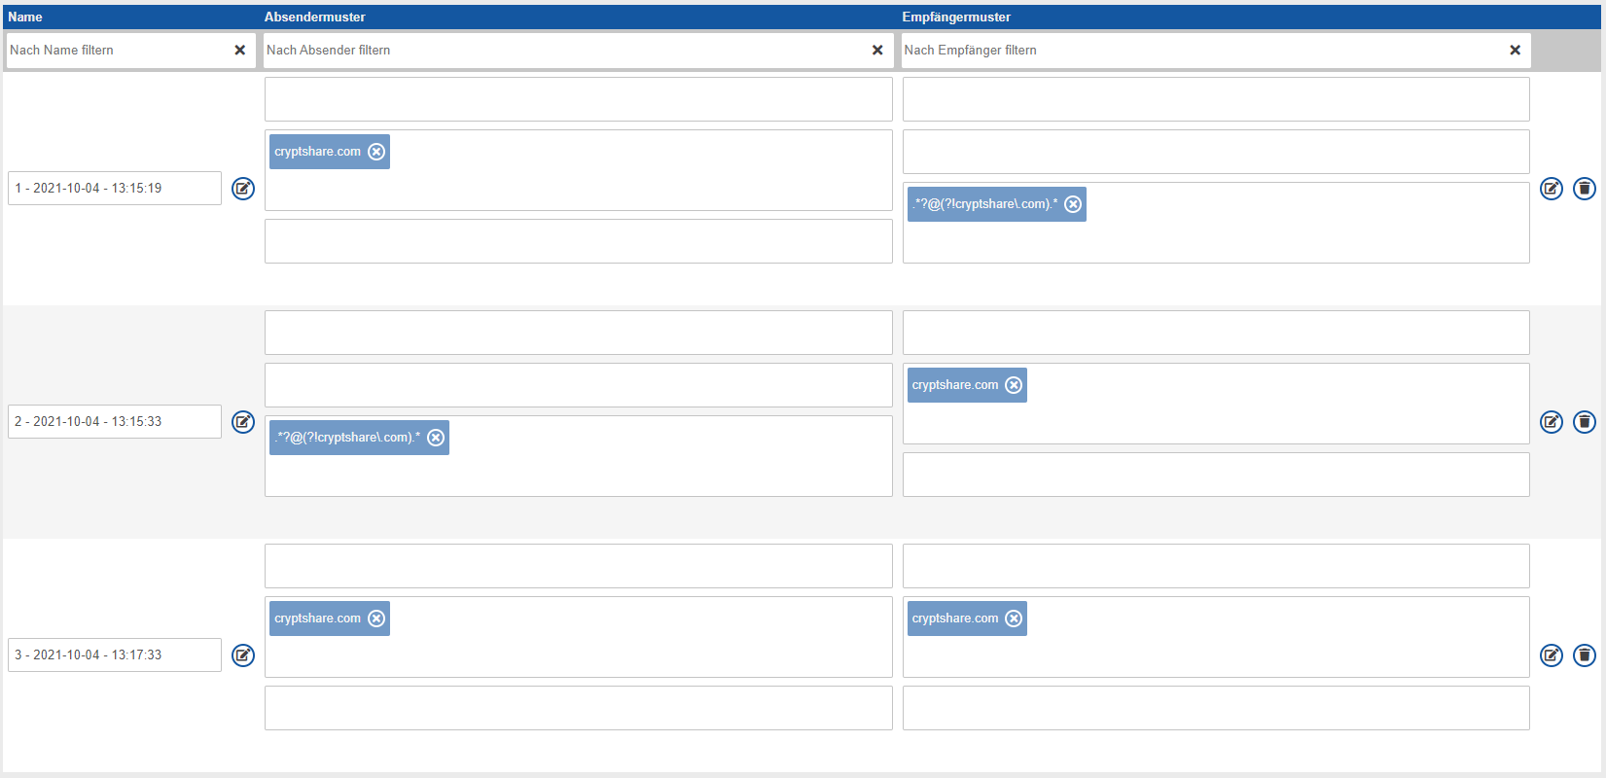Click rule 2 empty recipient box above cryptshare.com tag
This screenshot has width=1606, height=778.
1216,333
